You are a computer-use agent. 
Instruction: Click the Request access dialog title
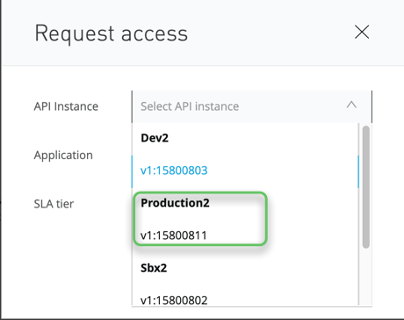point(112,33)
